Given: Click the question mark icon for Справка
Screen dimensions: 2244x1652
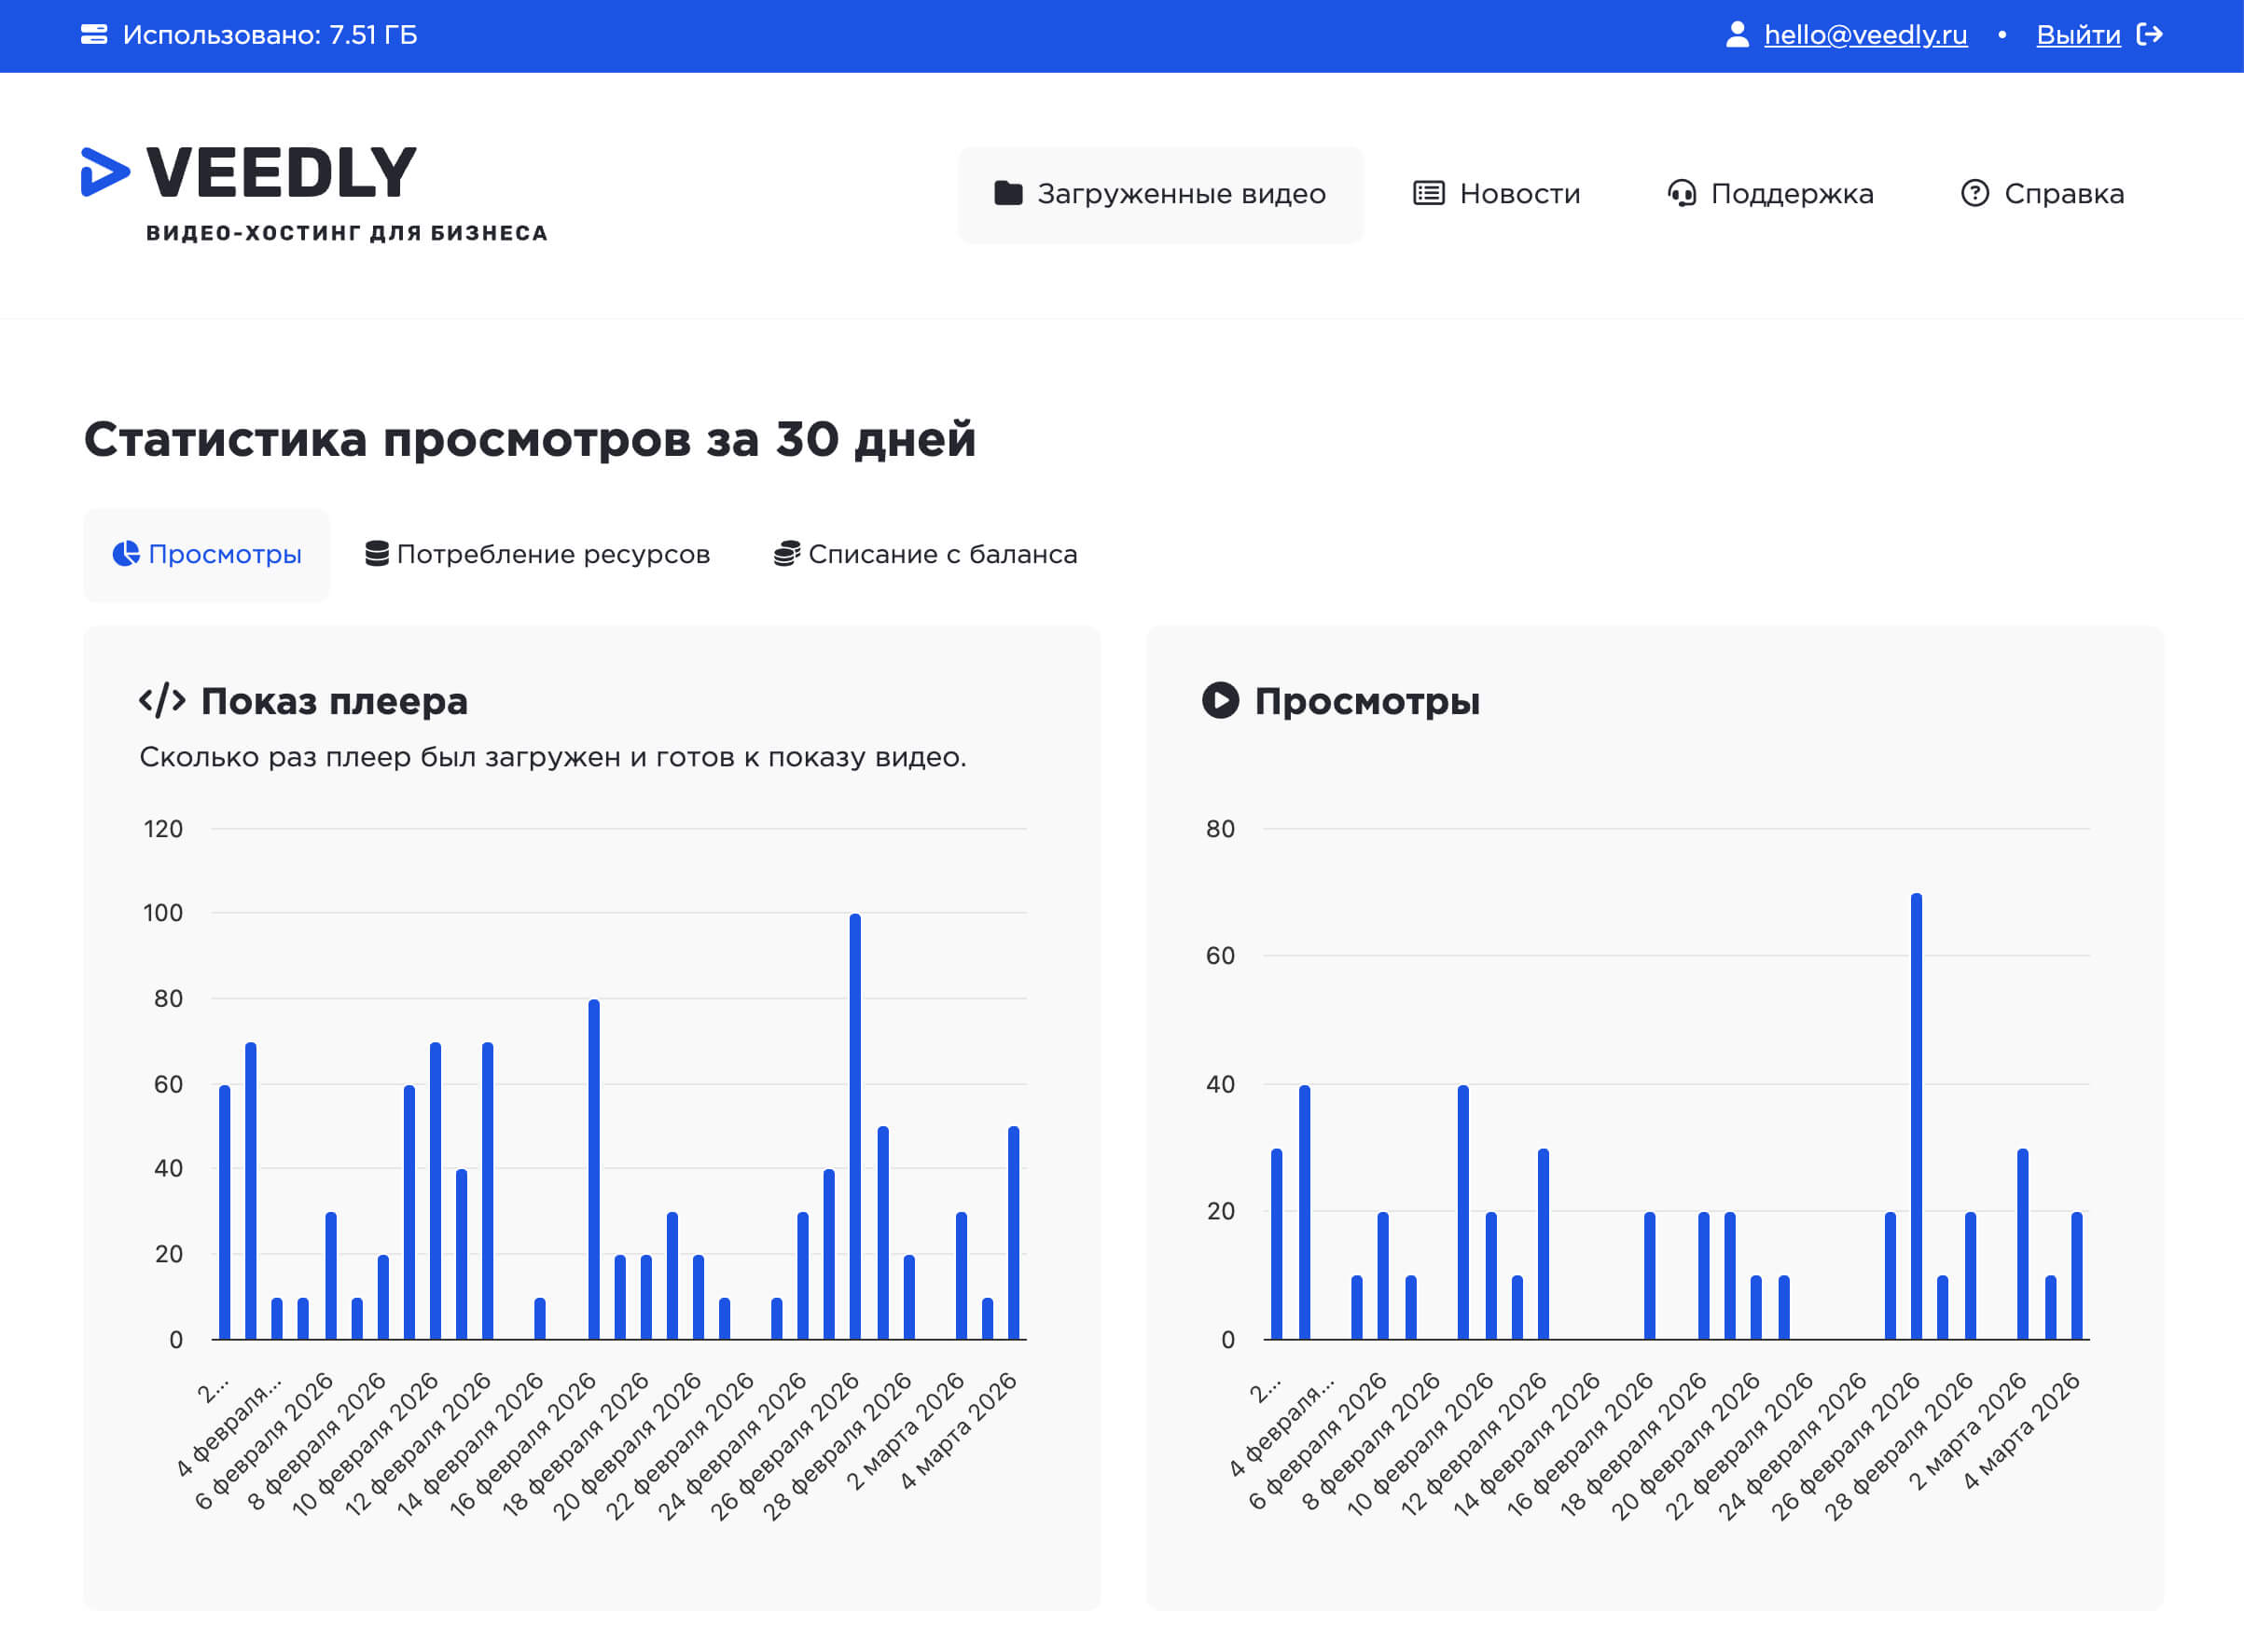Looking at the screenshot, I should tap(1974, 193).
